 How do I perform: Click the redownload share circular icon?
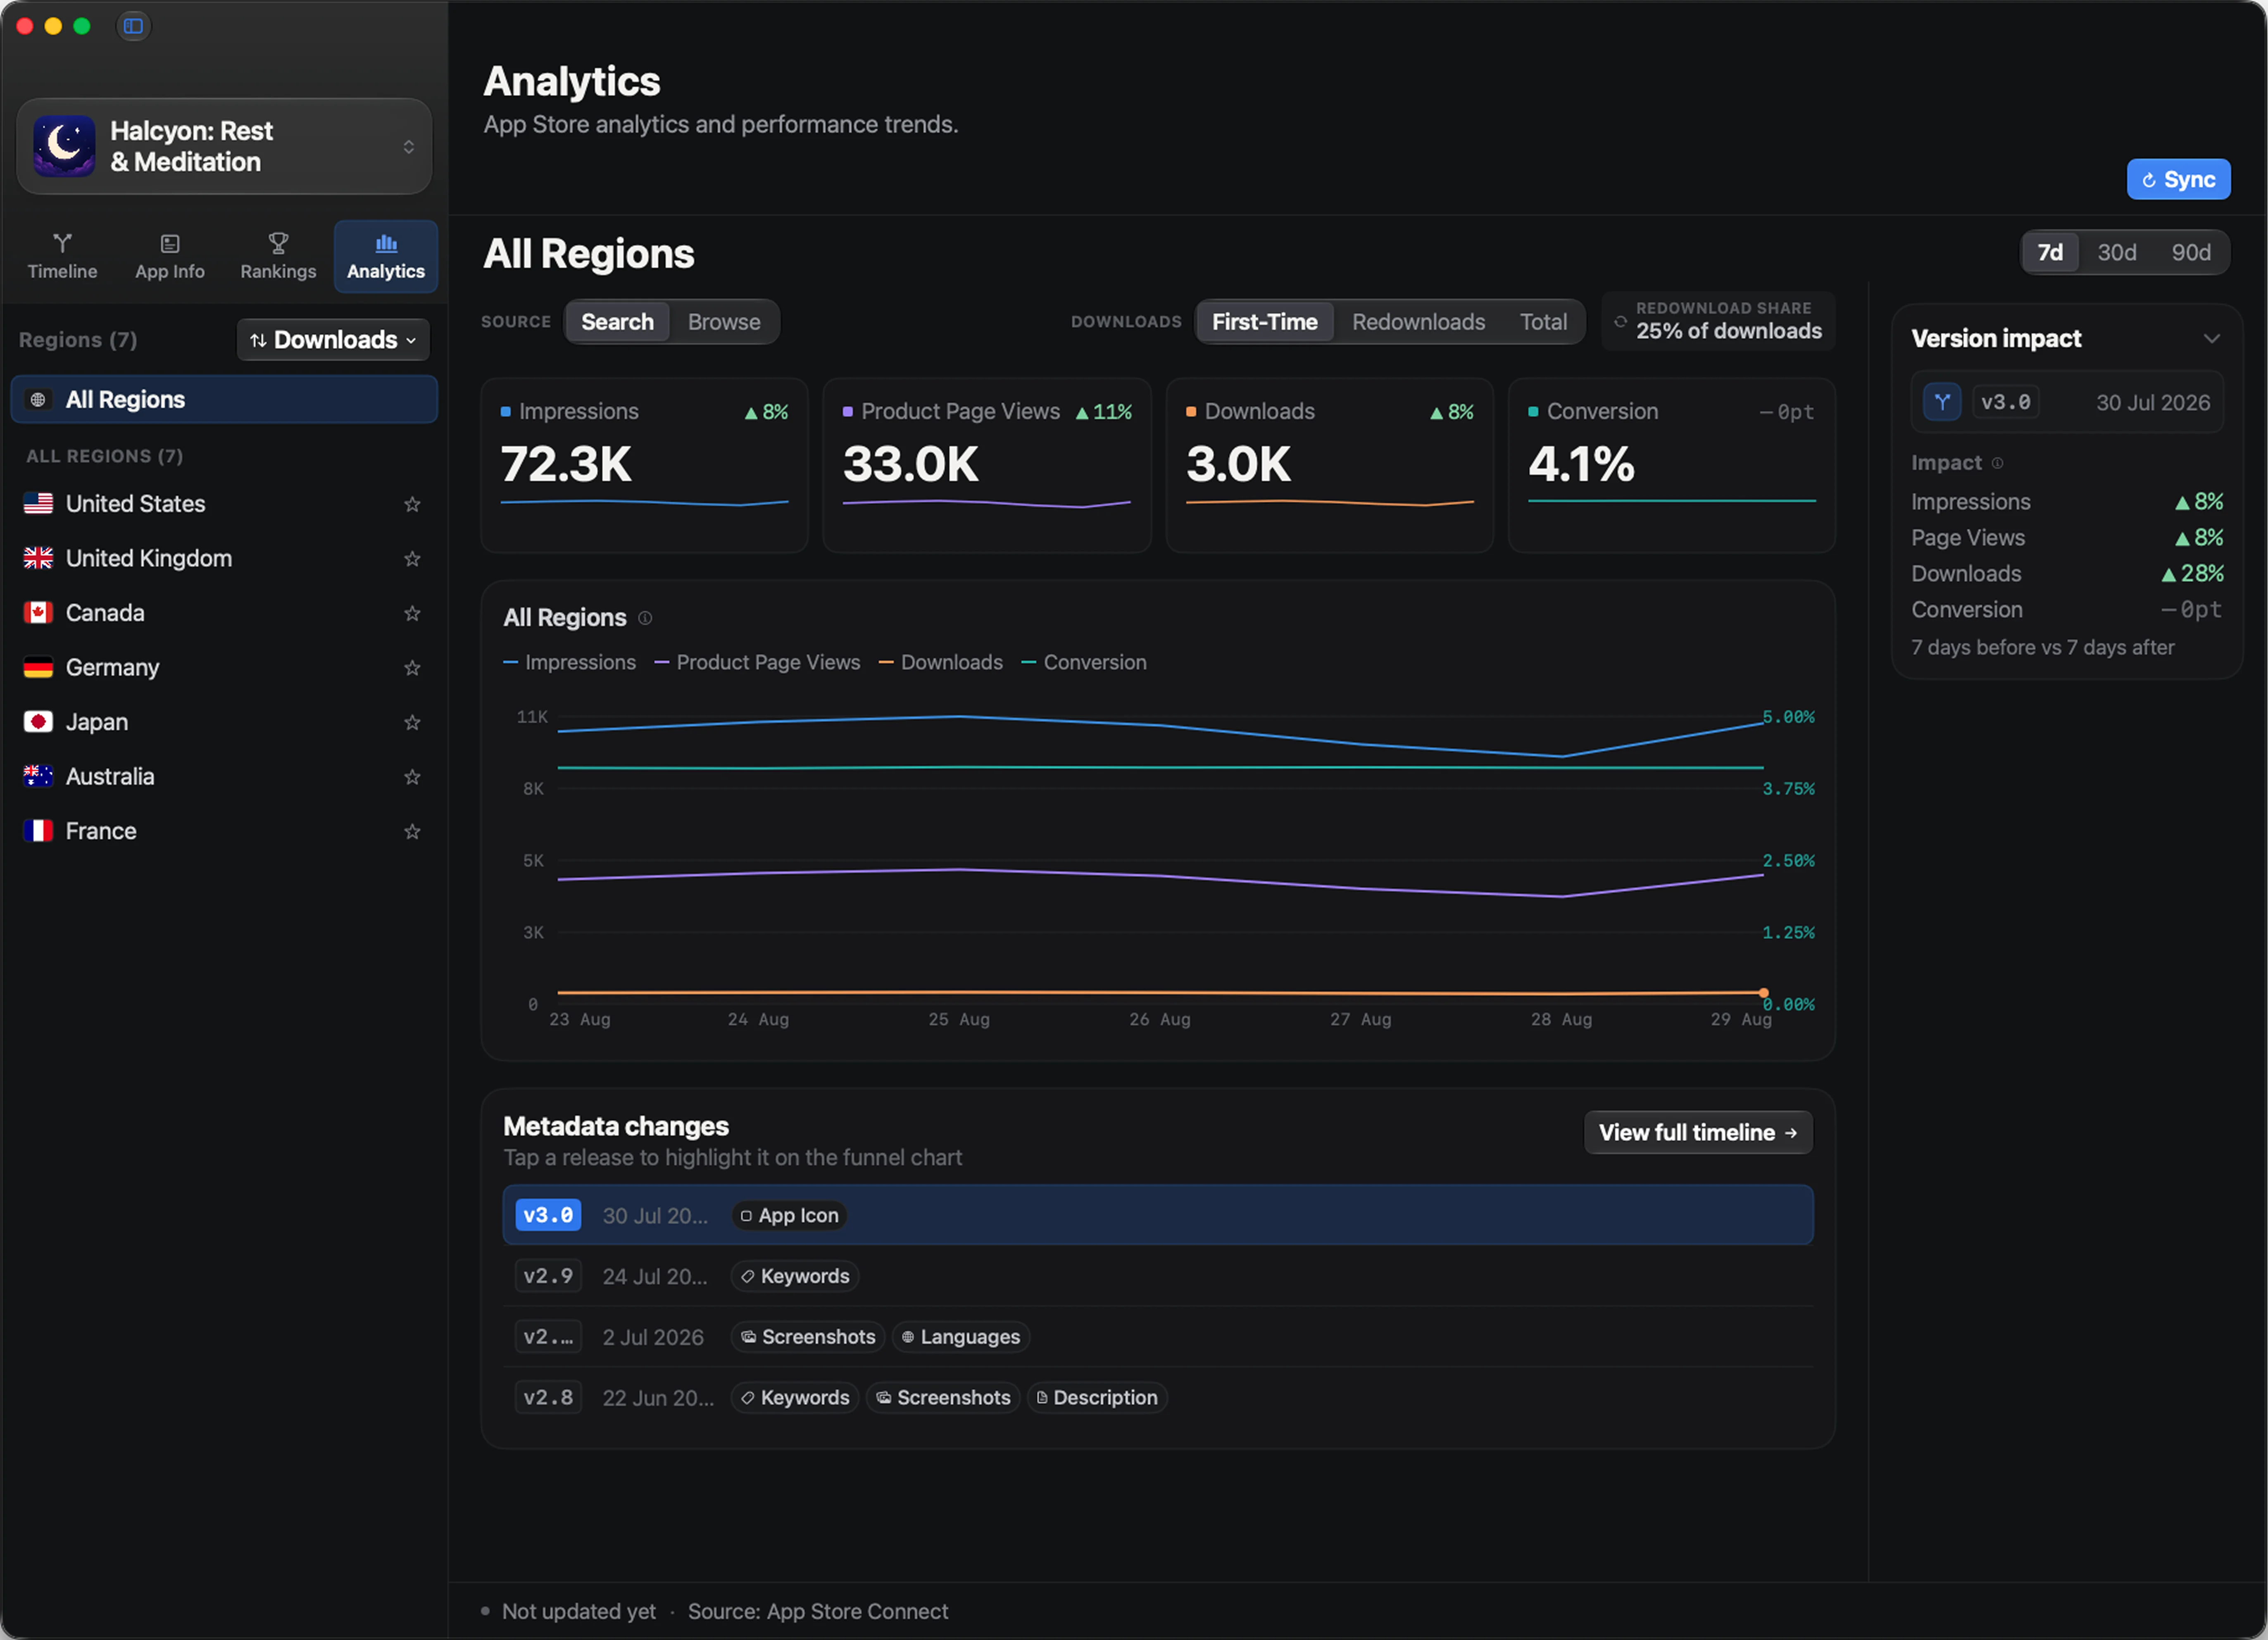[1620, 321]
